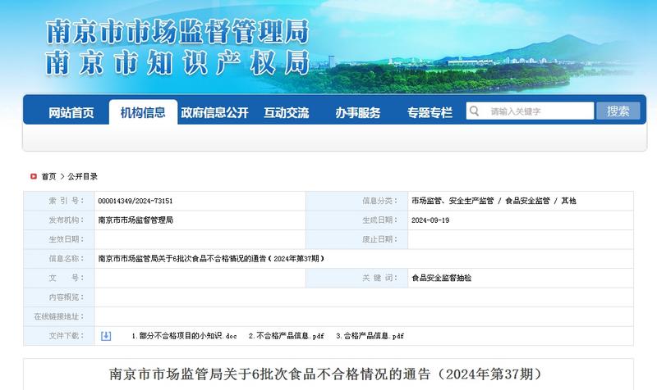Select the date 2024-09-19
The height and width of the screenshot is (390, 657).
(430, 220)
